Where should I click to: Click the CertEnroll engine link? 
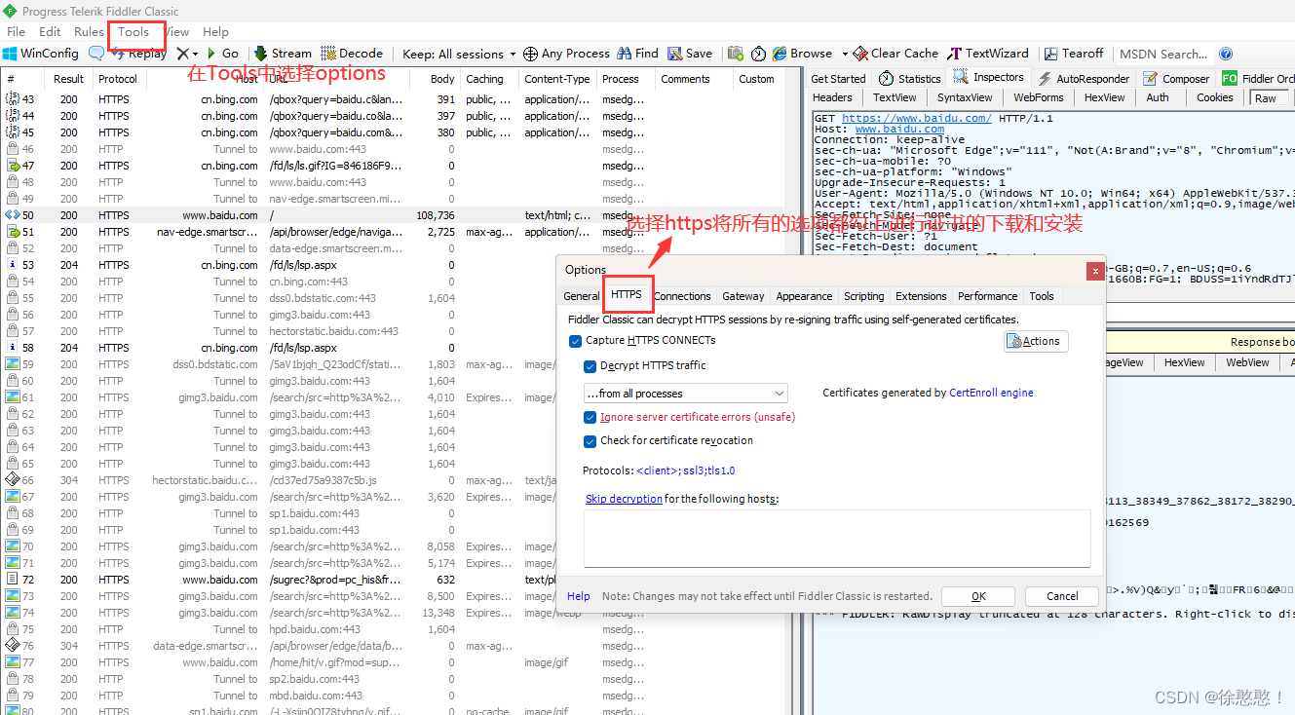pyautogui.click(x=991, y=394)
